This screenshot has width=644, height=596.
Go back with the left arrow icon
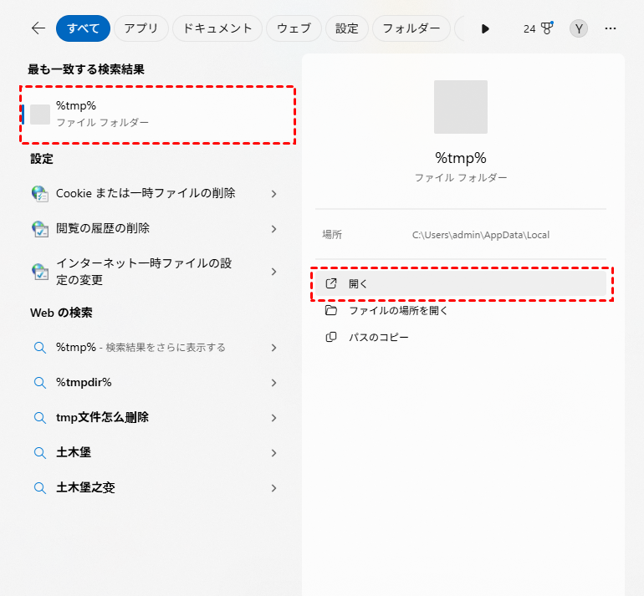point(38,28)
